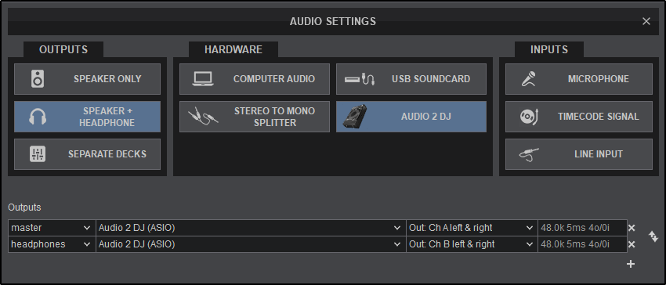Choose the Audio 2 DJ device icon
This screenshot has height=285, width=666.
pos(354,117)
